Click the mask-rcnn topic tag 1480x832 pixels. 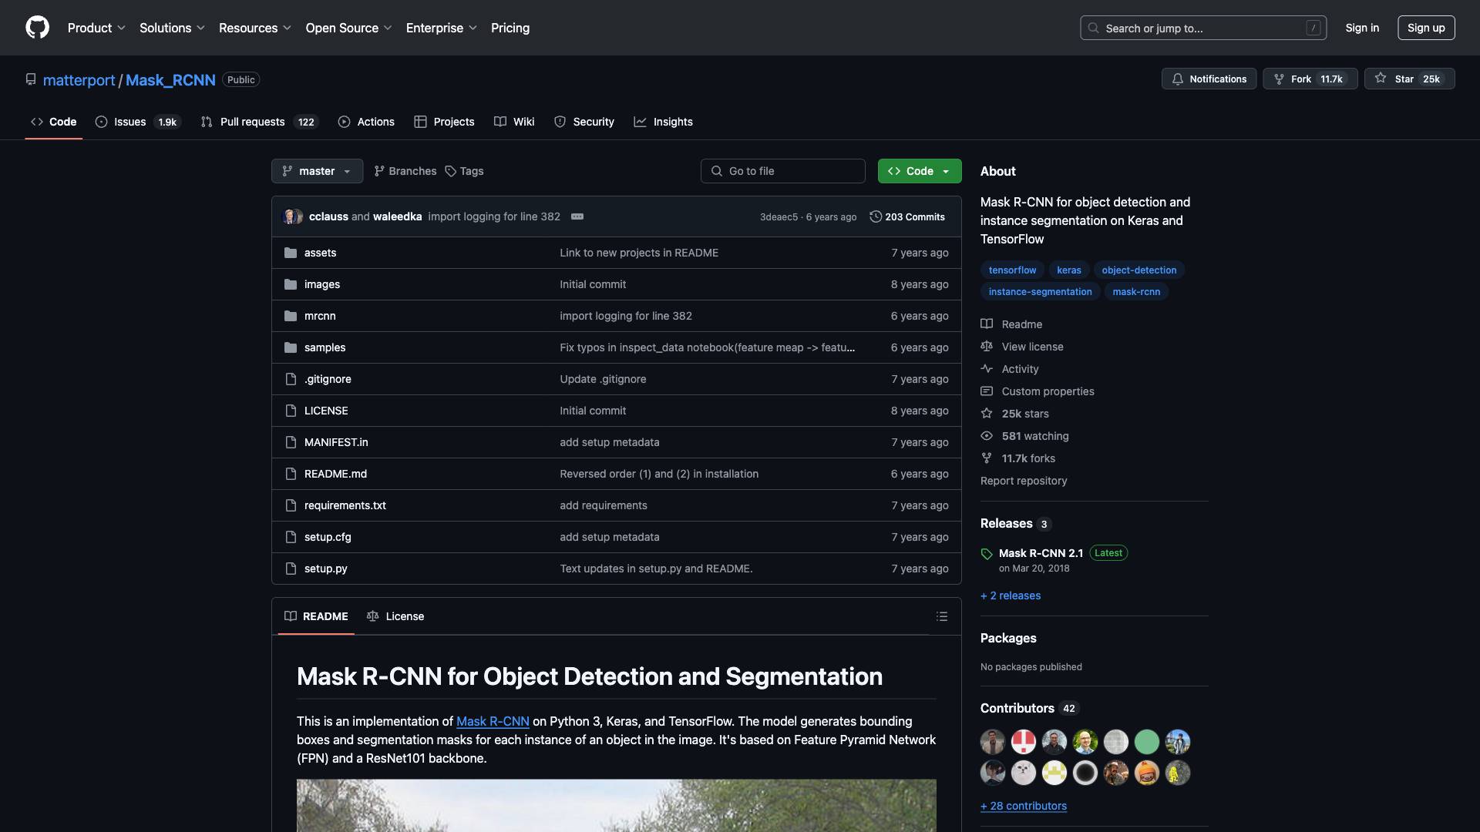pos(1136,291)
